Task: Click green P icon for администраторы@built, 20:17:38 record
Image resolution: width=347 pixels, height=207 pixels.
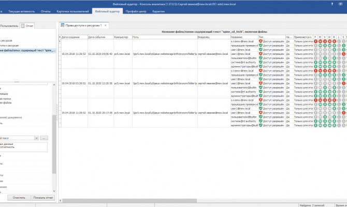Action: tap(315, 125)
